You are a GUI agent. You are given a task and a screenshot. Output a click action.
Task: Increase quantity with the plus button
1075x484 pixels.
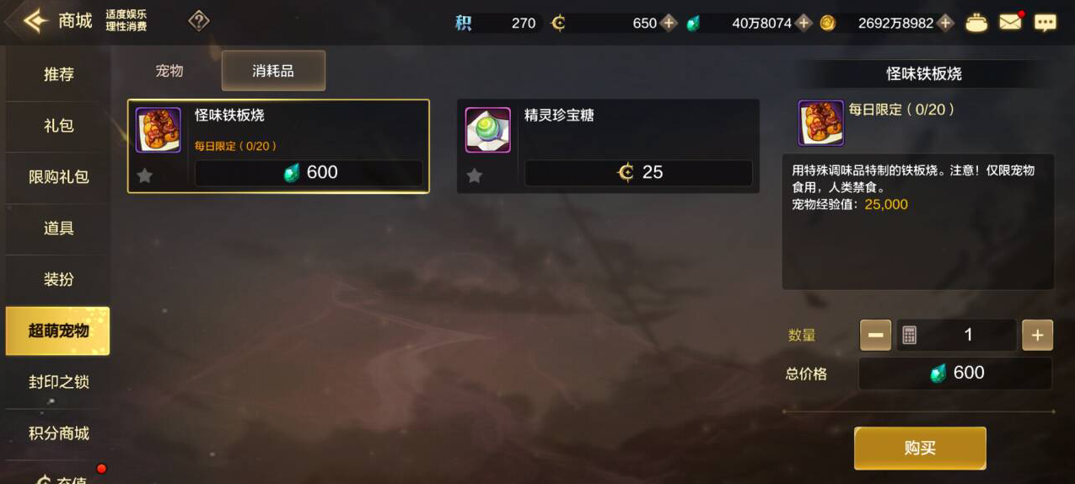point(1037,335)
